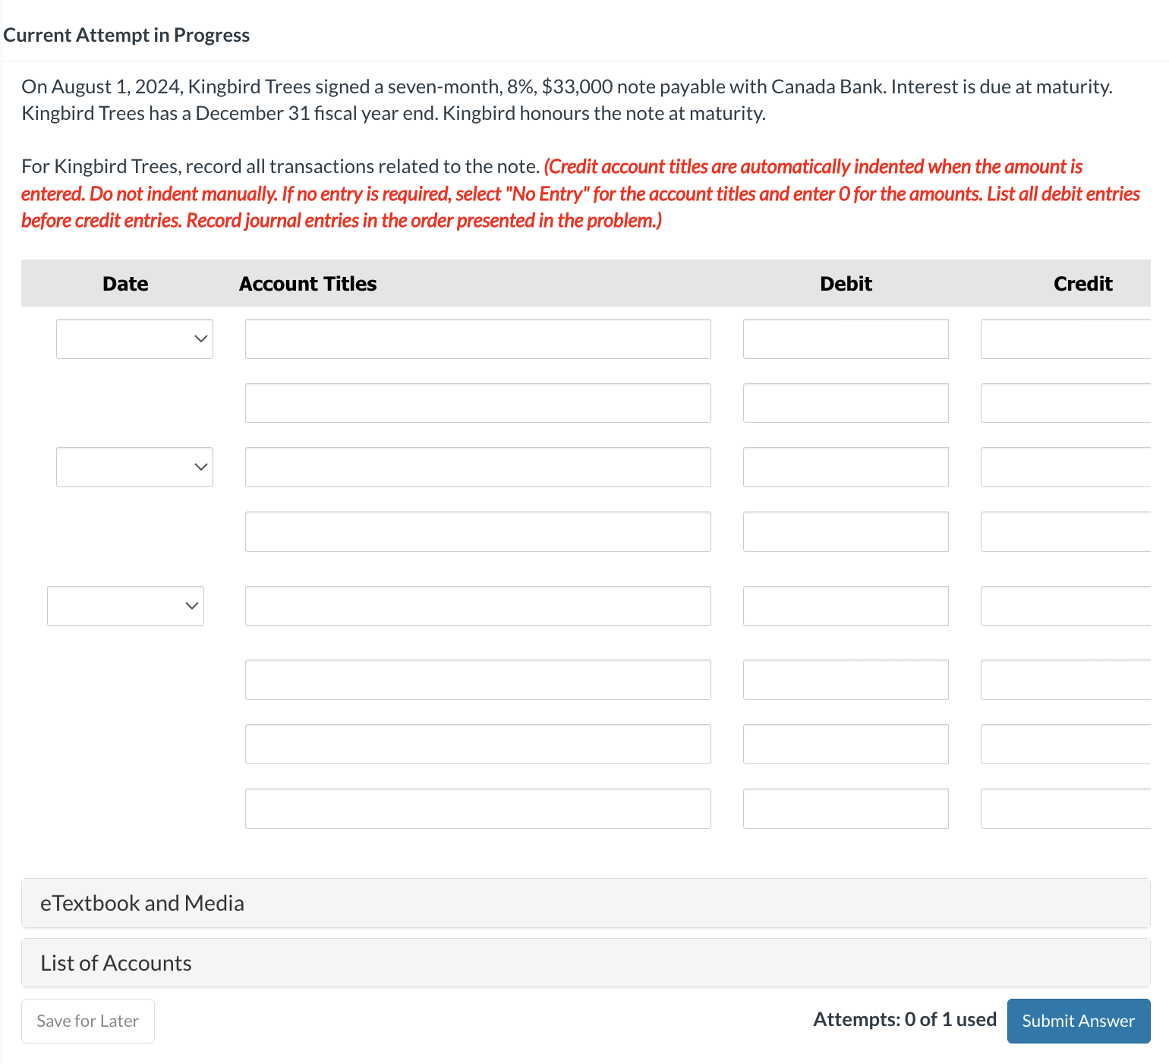Image resolution: width=1169 pixels, height=1064 pixels.
Task: Expand the List of Accounts section
Action: tap(586, 962)
